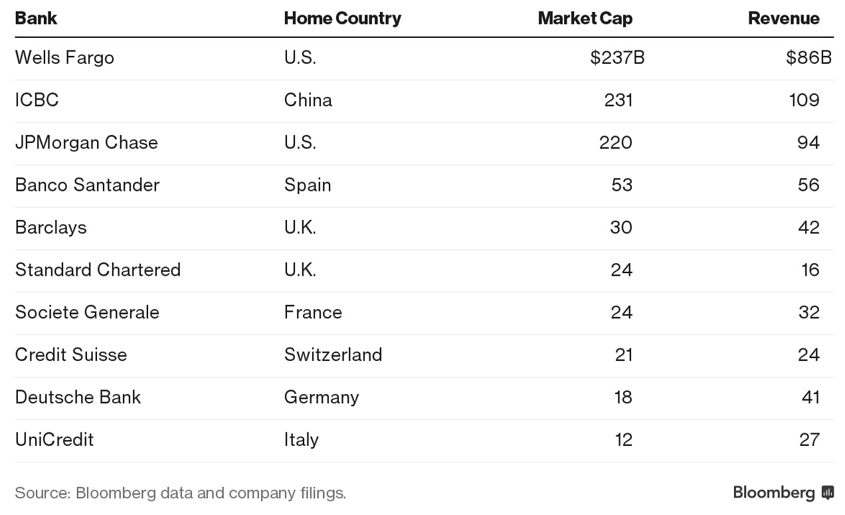Screen dimensions: 845x515
Task: Click Standard Chartered in the list
Action: pyautogui.click(x=98, y=270)
